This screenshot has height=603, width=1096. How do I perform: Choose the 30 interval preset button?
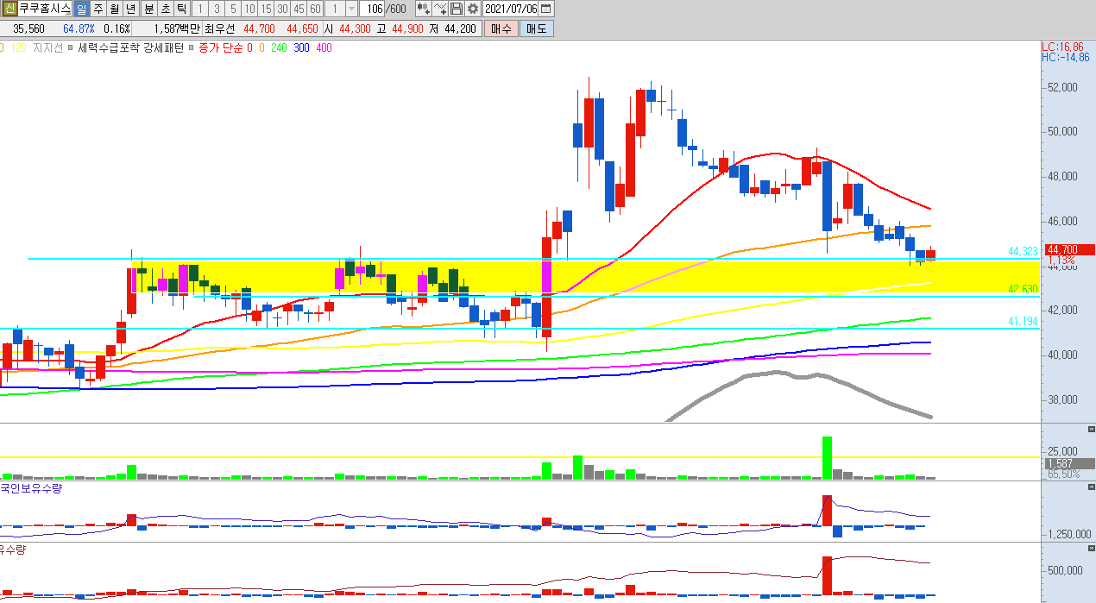click(x=282, y=9)
